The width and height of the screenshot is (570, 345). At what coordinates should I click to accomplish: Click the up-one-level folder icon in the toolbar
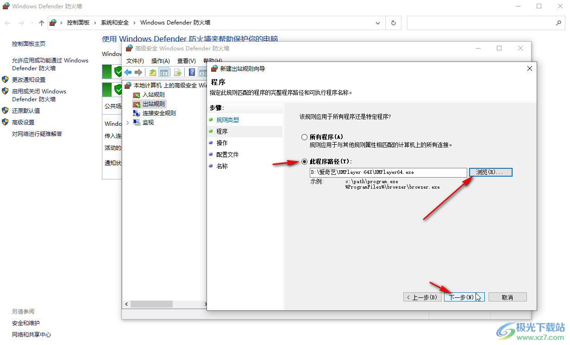pyautogui.click(x=153, y=72)
